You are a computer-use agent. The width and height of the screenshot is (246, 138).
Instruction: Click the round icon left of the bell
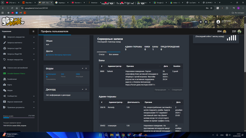[x=201, y=22]
